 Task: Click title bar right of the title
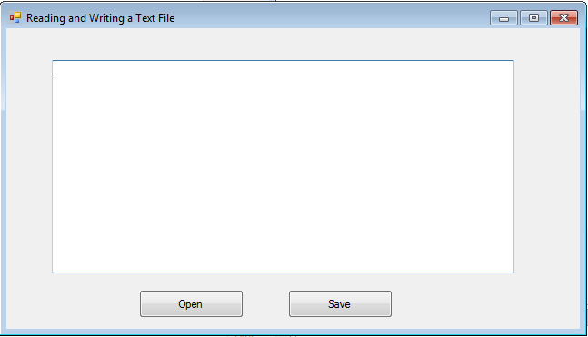(332, 18)
